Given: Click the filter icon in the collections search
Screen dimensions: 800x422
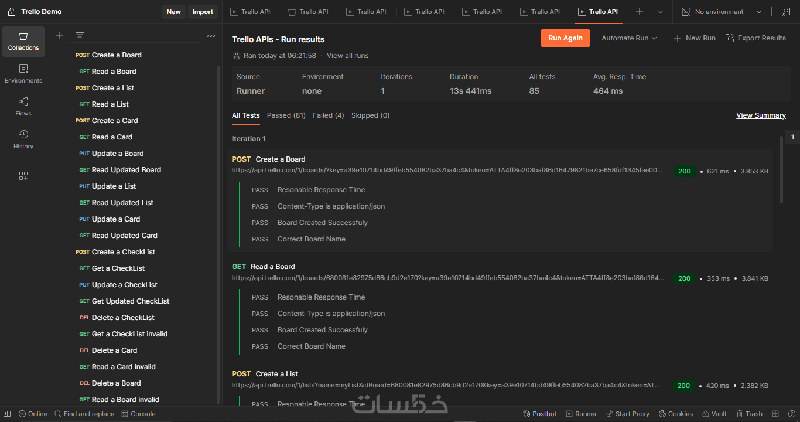Looking at the screenshot, I should pyautogui.click(x=80, y=36).
